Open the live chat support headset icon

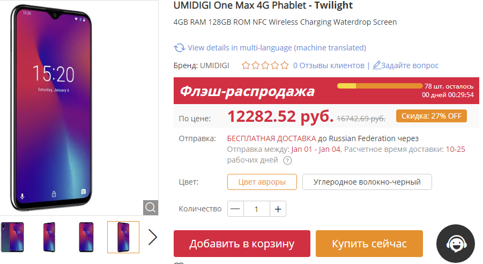click(456, 244)
